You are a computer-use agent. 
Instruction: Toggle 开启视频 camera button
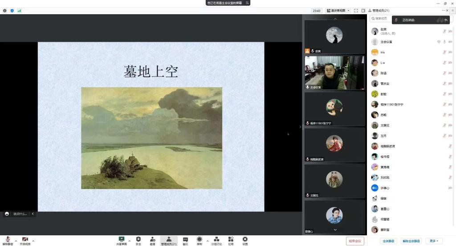tap(25, 240)
